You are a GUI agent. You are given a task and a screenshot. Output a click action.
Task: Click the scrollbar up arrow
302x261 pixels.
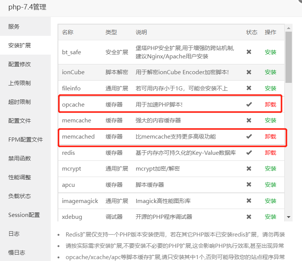coord(288,28)
